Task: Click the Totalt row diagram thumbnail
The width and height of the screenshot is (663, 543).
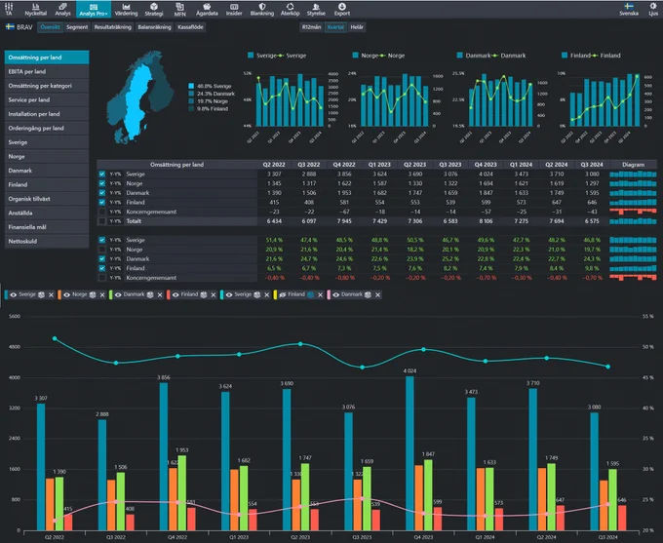Action: tap(633, 221)
